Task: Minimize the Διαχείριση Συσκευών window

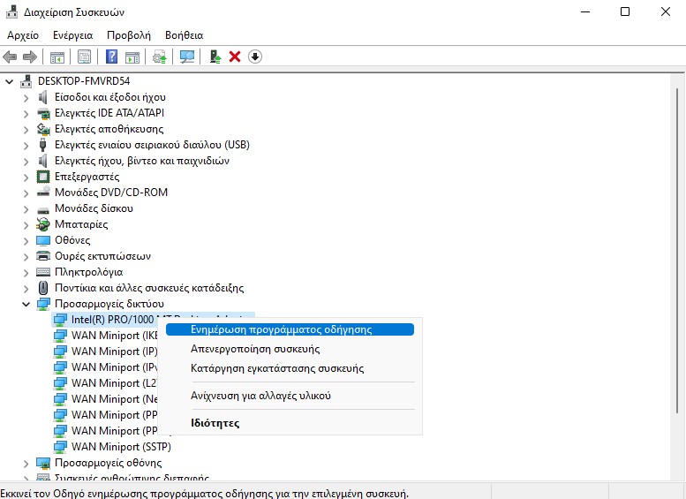Action: click(585, 11)
